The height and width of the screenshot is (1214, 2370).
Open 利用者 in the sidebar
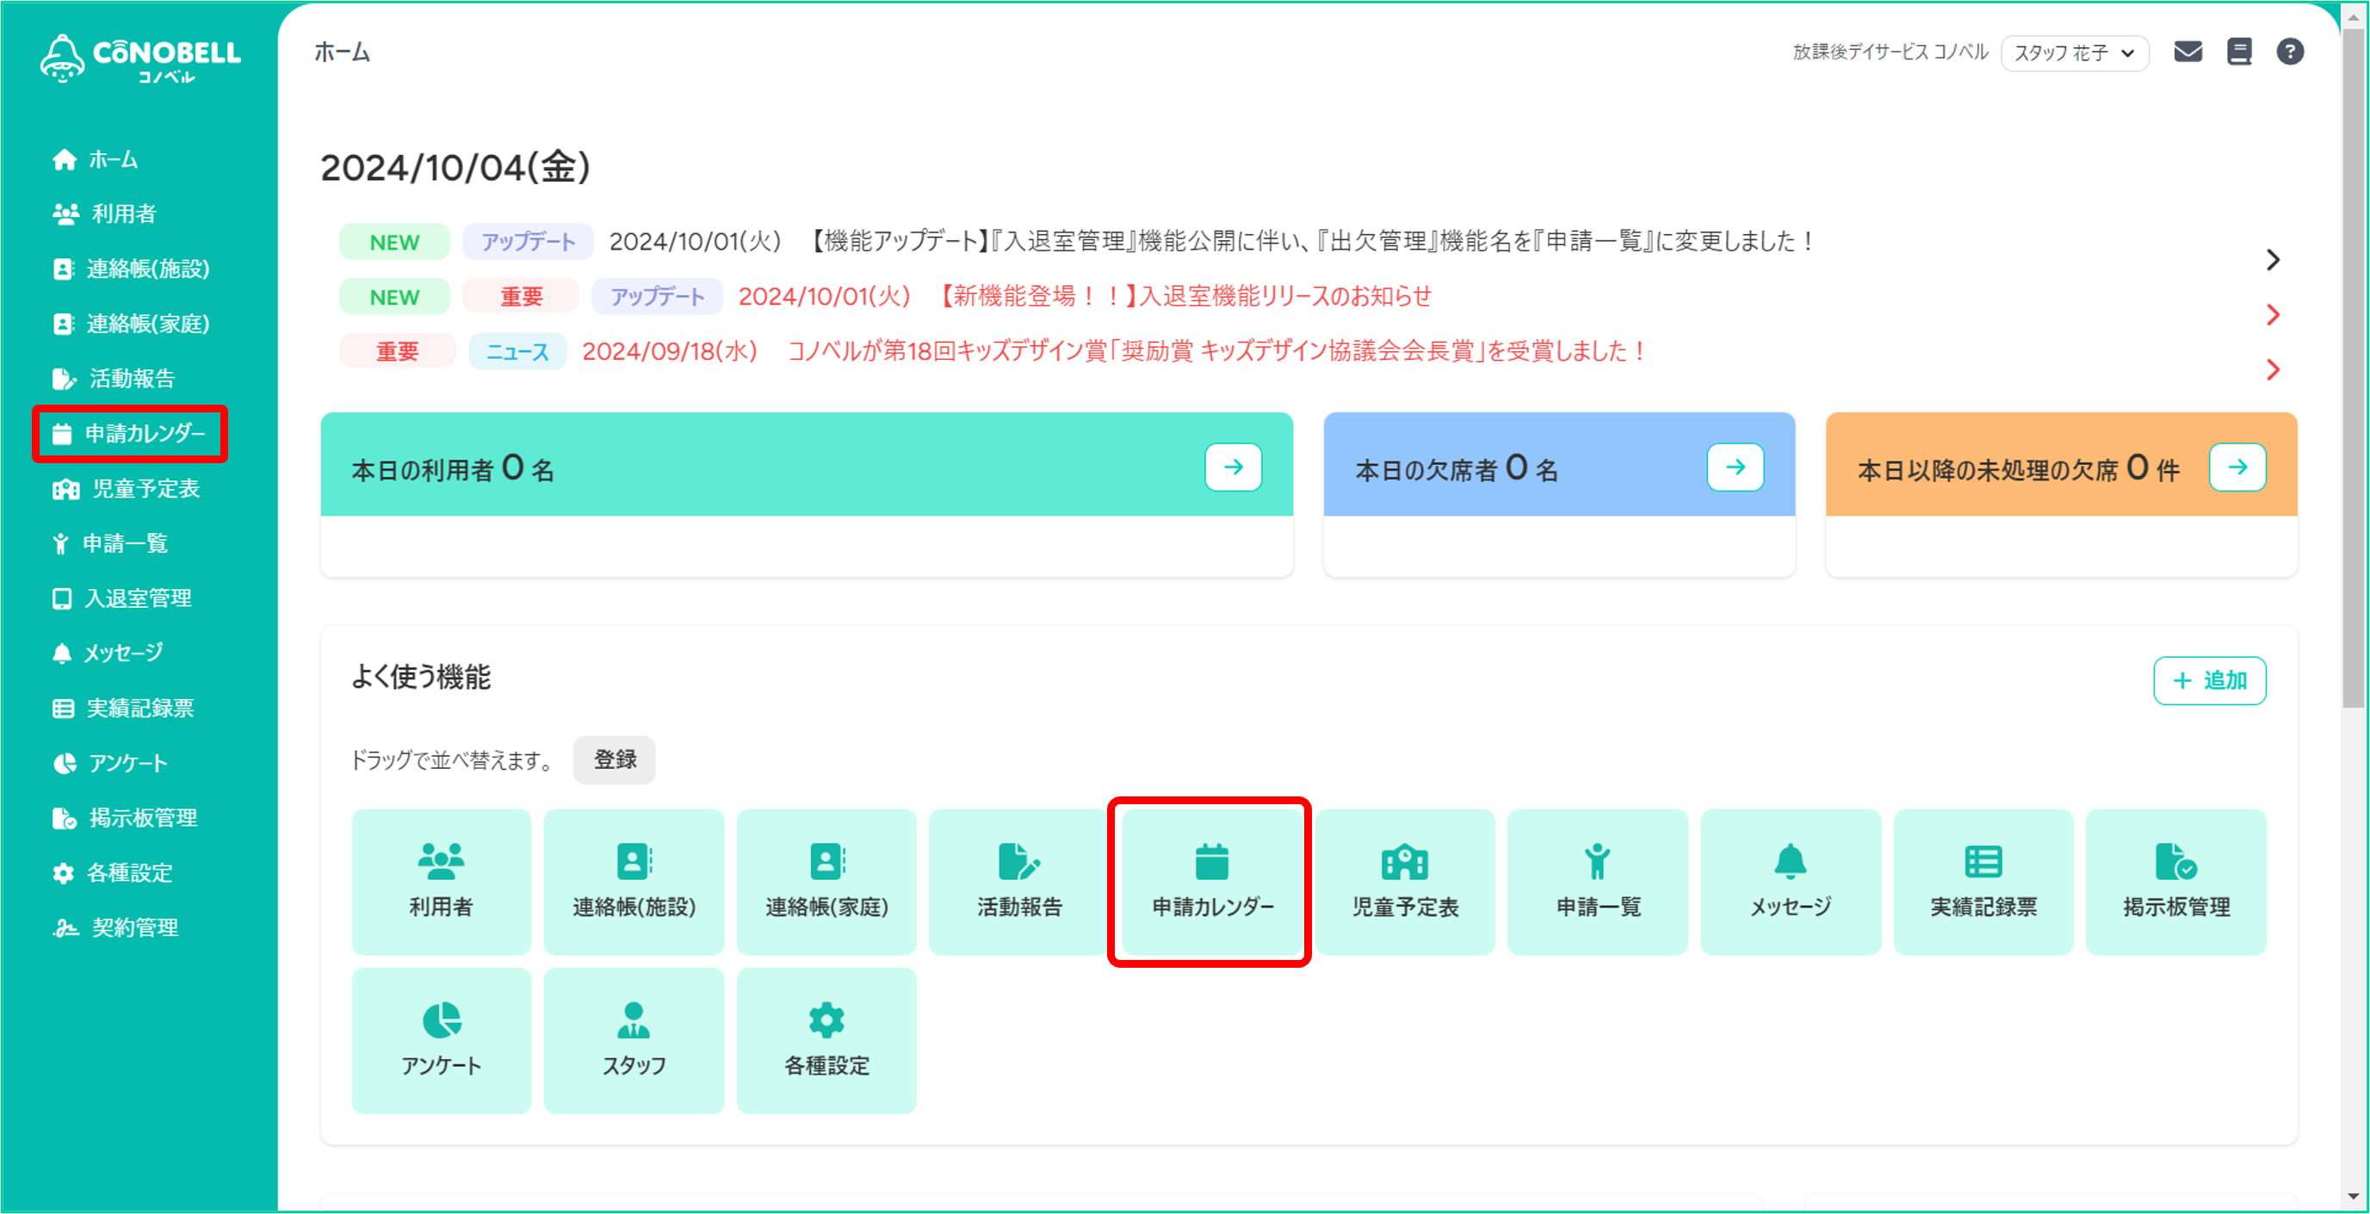click(x=105, y=214)
